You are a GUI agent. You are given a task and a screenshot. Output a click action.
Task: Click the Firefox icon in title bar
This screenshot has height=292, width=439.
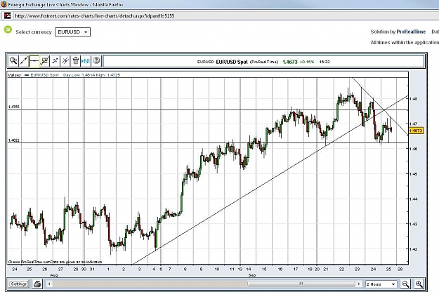point(4,4)
